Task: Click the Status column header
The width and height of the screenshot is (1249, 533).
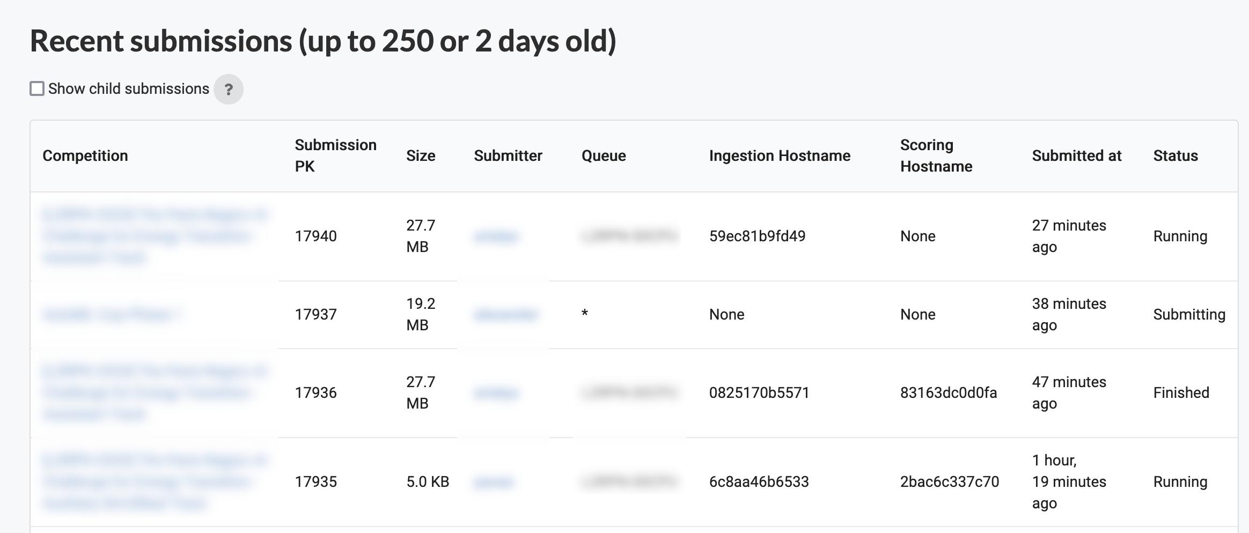Action: click(1175, 156)
